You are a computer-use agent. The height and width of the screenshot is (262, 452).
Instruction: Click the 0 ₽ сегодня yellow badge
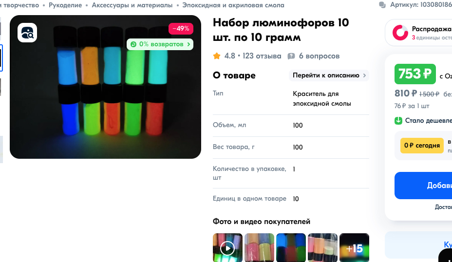pos(422,146)
